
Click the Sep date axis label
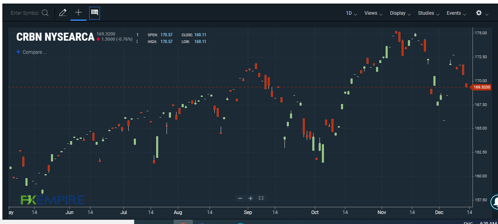[x=248, y=212]
